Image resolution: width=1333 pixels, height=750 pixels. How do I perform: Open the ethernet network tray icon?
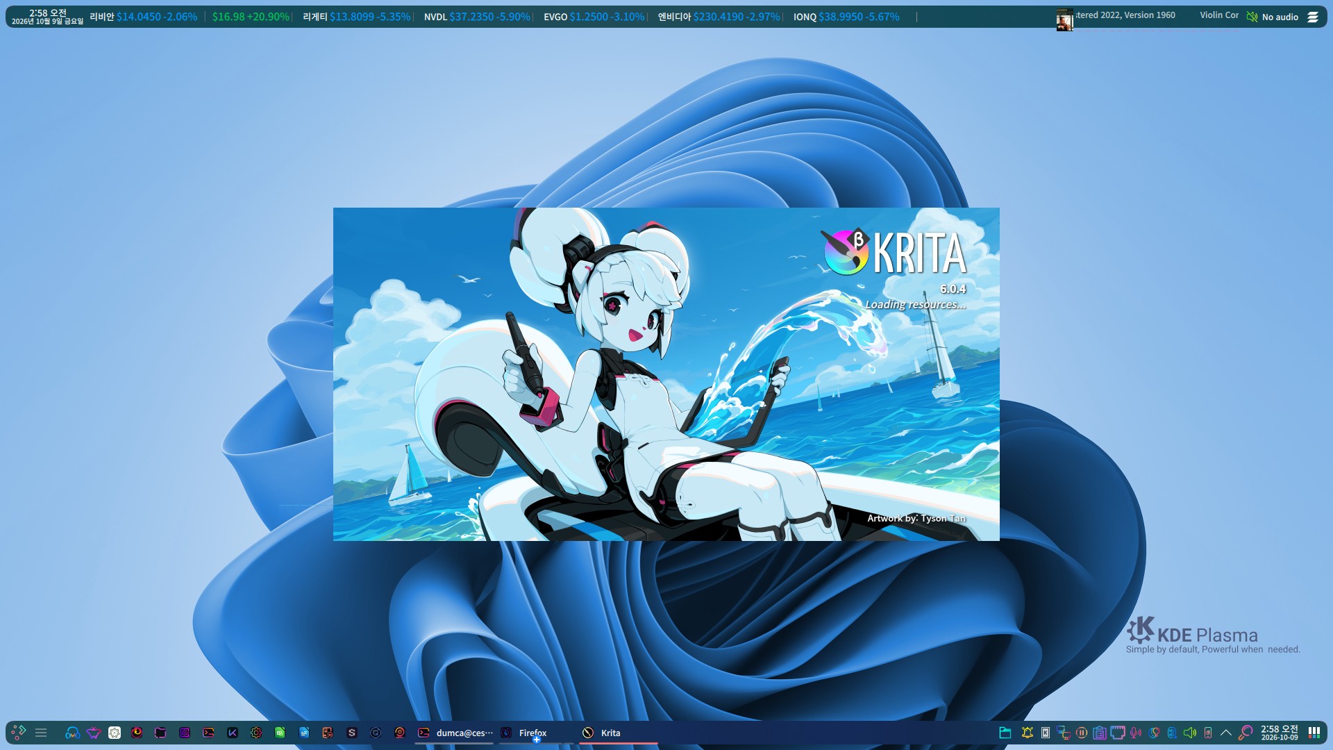(1118, 733)
